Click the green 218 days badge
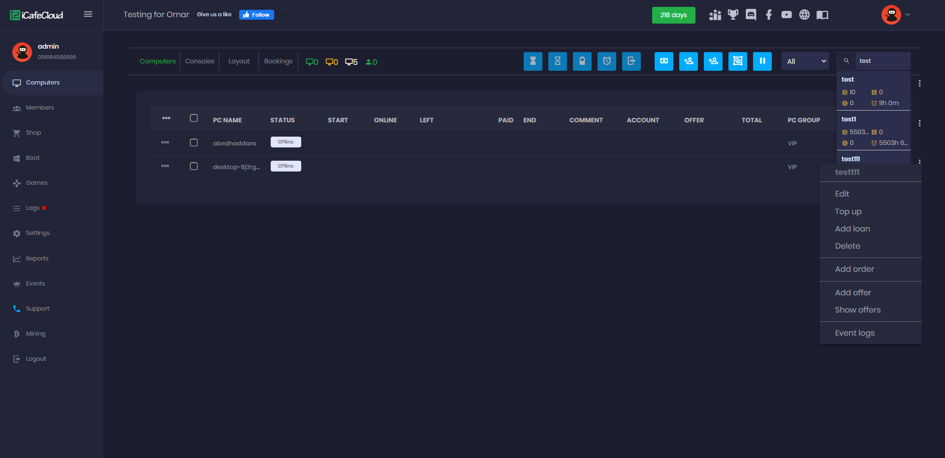Image resolution: width=945 pixels, height=458 pixels. coord(673,15)
